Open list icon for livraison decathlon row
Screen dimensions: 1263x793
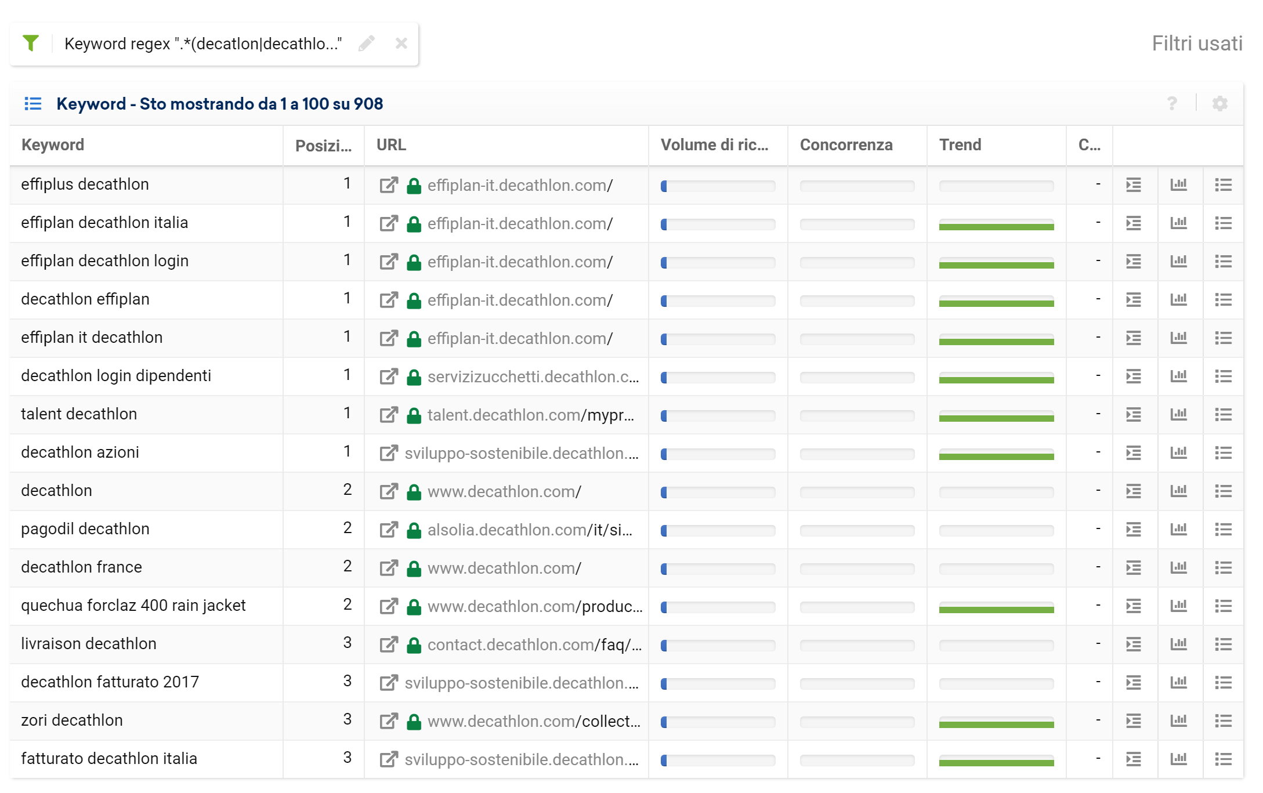coord(1223,644)
